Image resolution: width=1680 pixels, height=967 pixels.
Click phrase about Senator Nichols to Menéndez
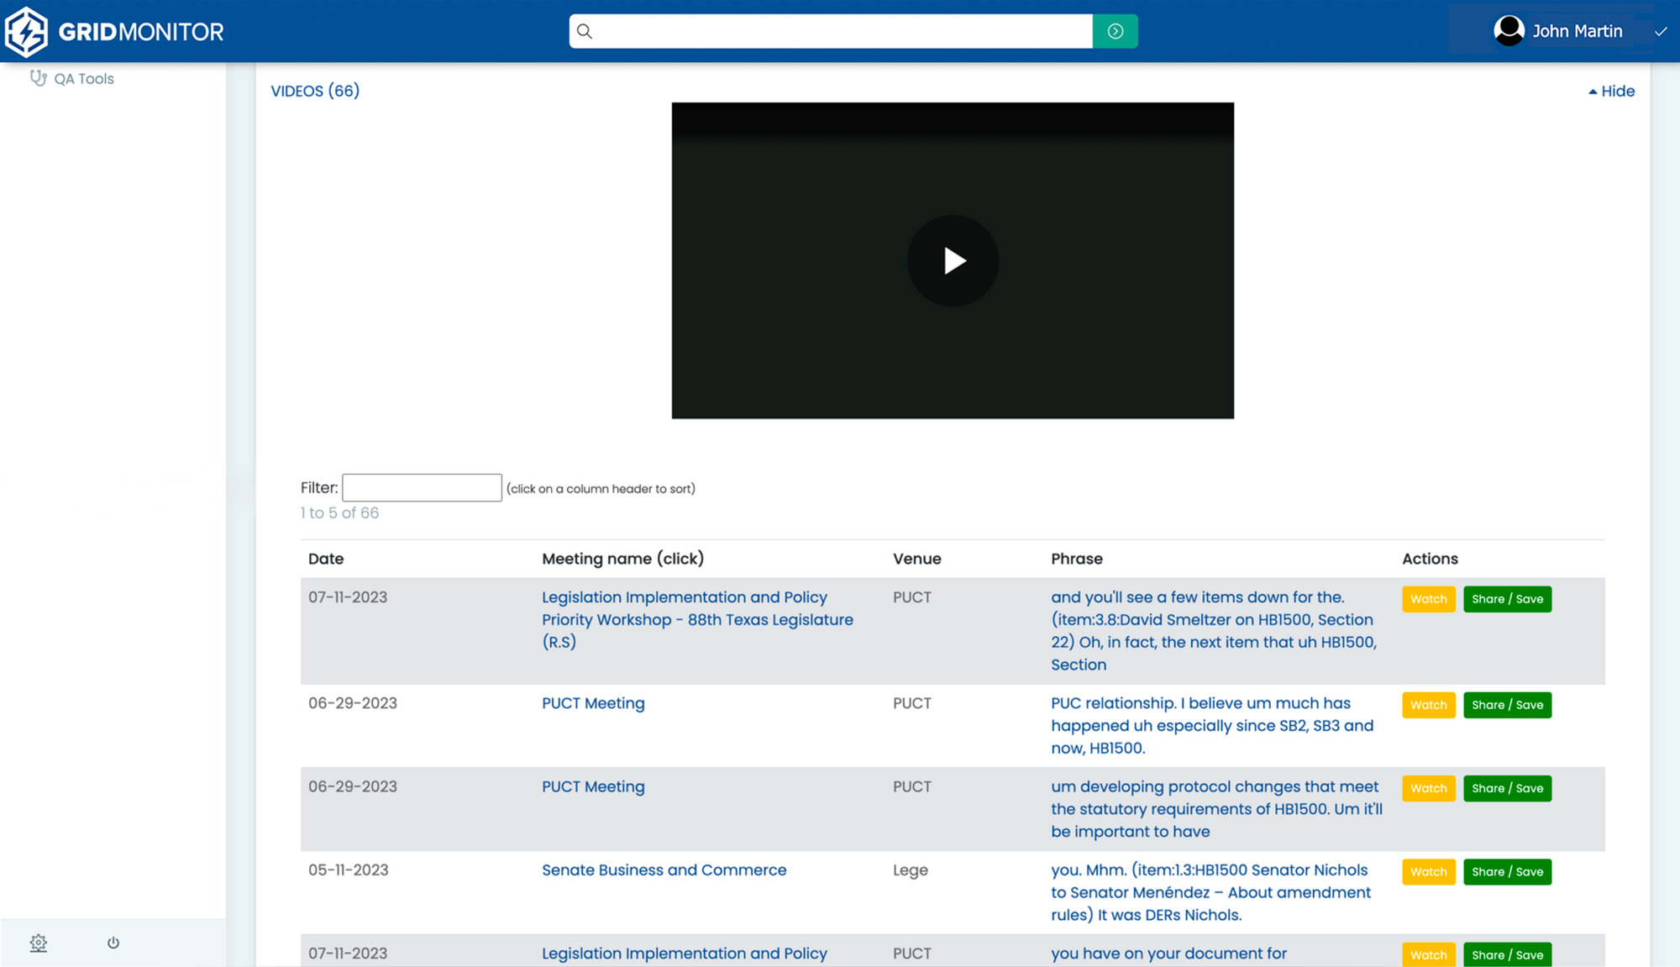click(1210, 892)
